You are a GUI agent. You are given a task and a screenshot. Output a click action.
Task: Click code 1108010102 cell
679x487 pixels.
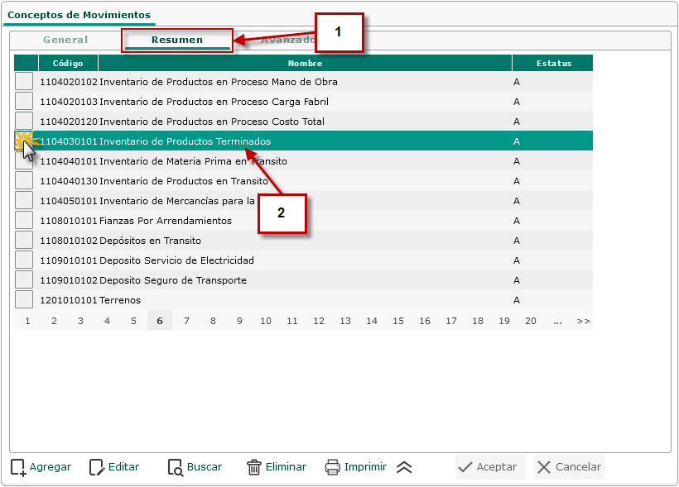pos(69,241)
